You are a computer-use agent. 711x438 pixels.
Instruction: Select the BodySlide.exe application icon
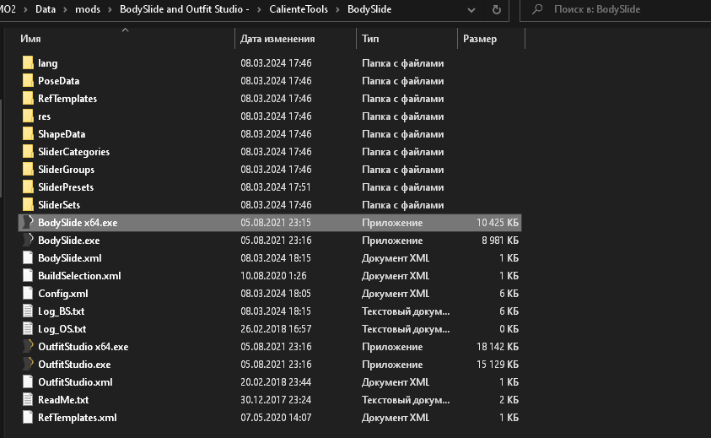tap(28, 241)
